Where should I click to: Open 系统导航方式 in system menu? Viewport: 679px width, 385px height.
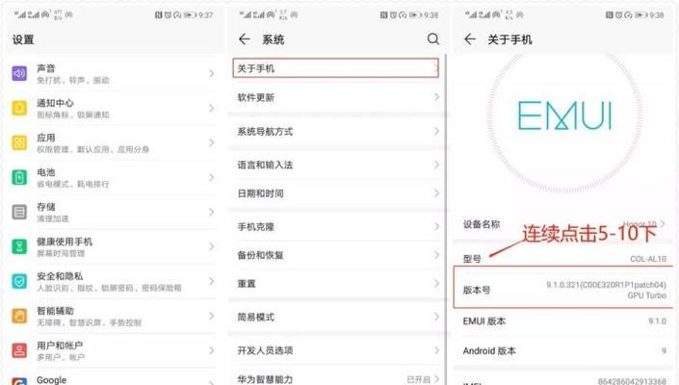[338, 132]
